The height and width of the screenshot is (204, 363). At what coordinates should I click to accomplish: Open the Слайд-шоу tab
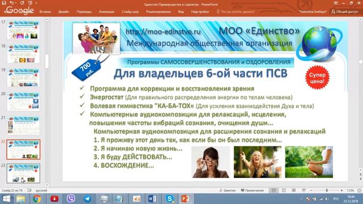click(130, 11)
